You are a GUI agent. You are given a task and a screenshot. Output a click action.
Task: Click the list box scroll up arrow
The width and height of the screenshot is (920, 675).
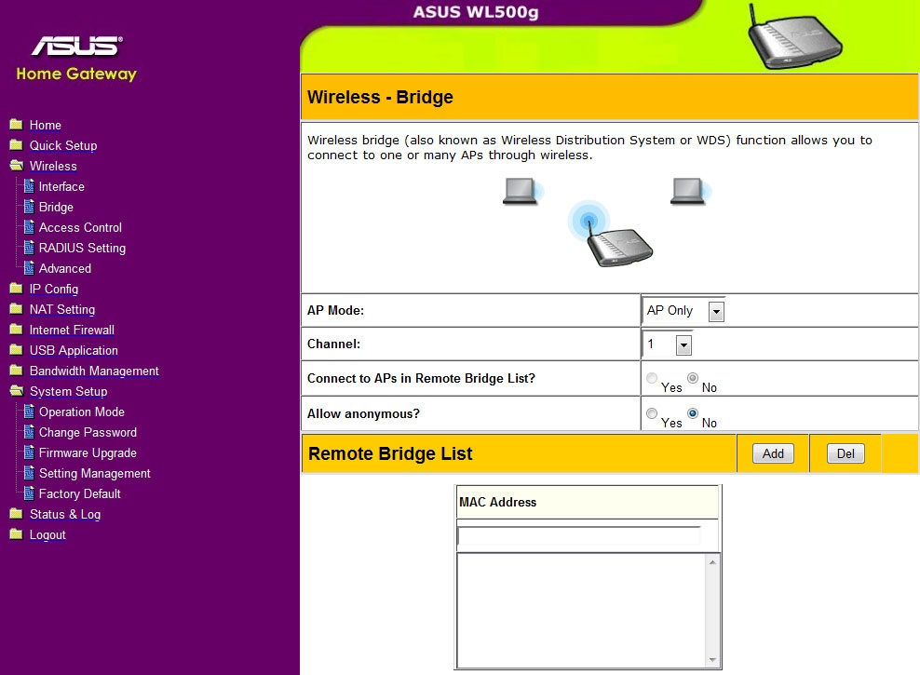click(x=712, y=561)
